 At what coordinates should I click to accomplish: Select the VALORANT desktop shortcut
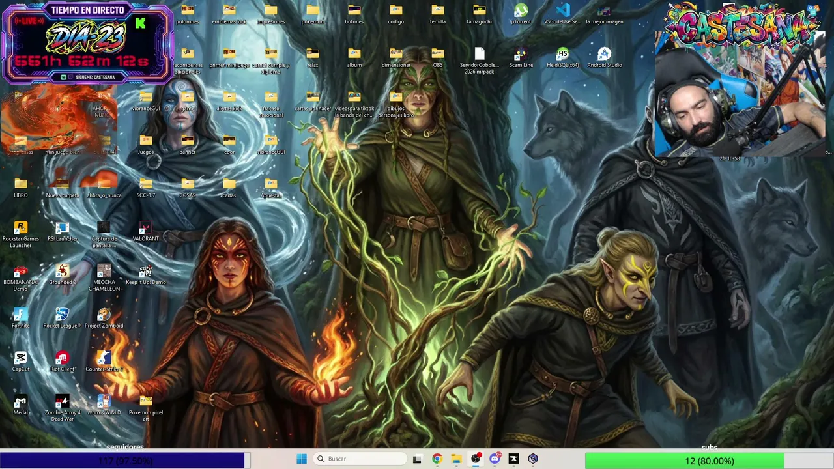click(x=146, y=232)
